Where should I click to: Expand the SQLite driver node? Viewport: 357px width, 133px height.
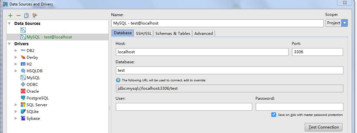[x=16, y=111]
